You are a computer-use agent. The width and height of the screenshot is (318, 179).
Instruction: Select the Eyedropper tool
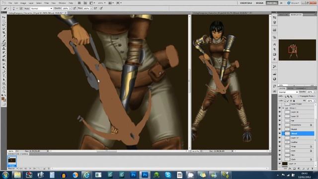click(x=4, y=36)
